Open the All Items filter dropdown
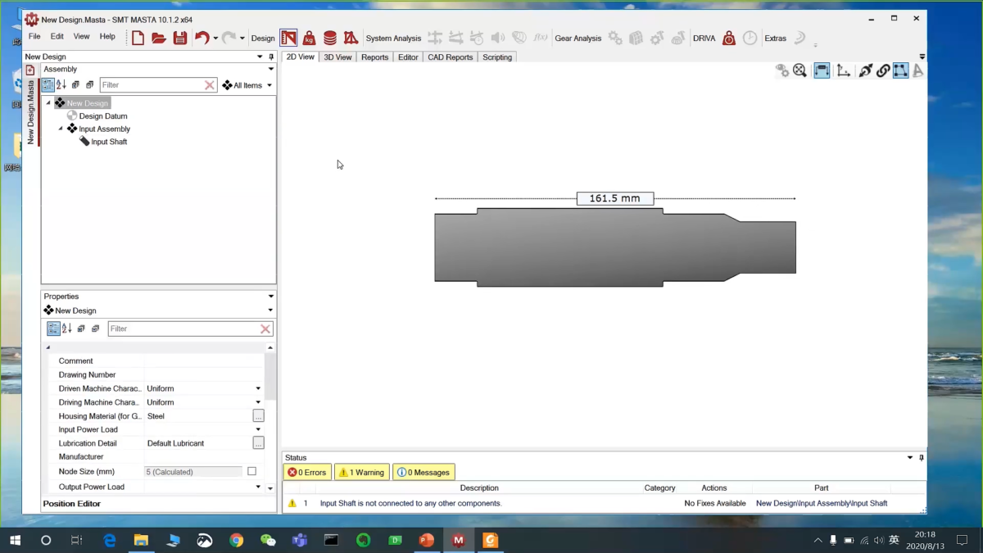Image resolution: width=983 pixels, height=553 pixels. (x=247, y=85)
